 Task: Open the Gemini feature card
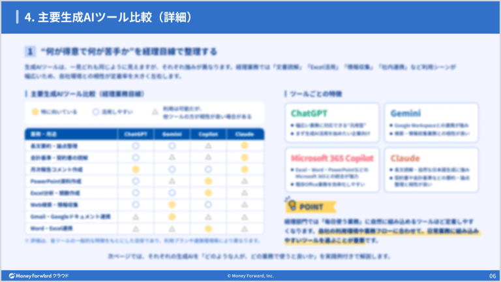point(431,123)
